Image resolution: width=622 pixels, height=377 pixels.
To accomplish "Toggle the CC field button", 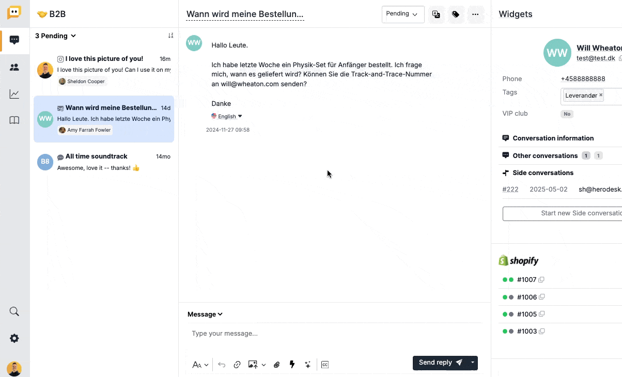I will point(325,365).
